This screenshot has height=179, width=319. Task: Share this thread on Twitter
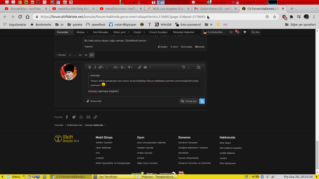coord(74,117)
